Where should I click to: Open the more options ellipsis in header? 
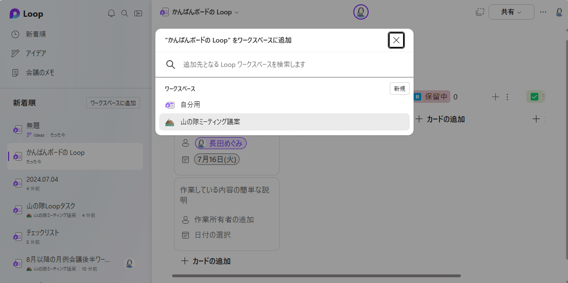543,12
